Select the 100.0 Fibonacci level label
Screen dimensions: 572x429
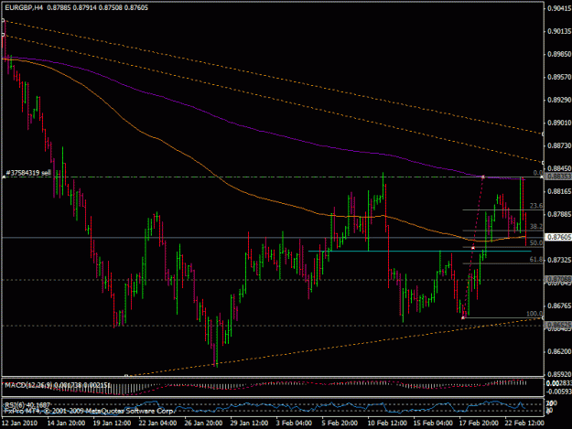point(534,314)
